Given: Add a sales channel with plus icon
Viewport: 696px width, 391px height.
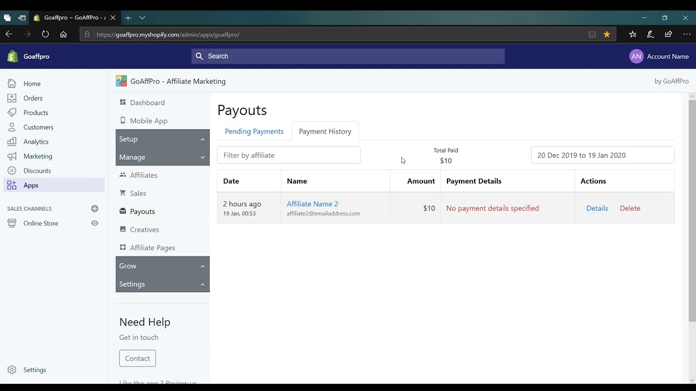Looking at the screenshot, I should click(x=95, y=209).
